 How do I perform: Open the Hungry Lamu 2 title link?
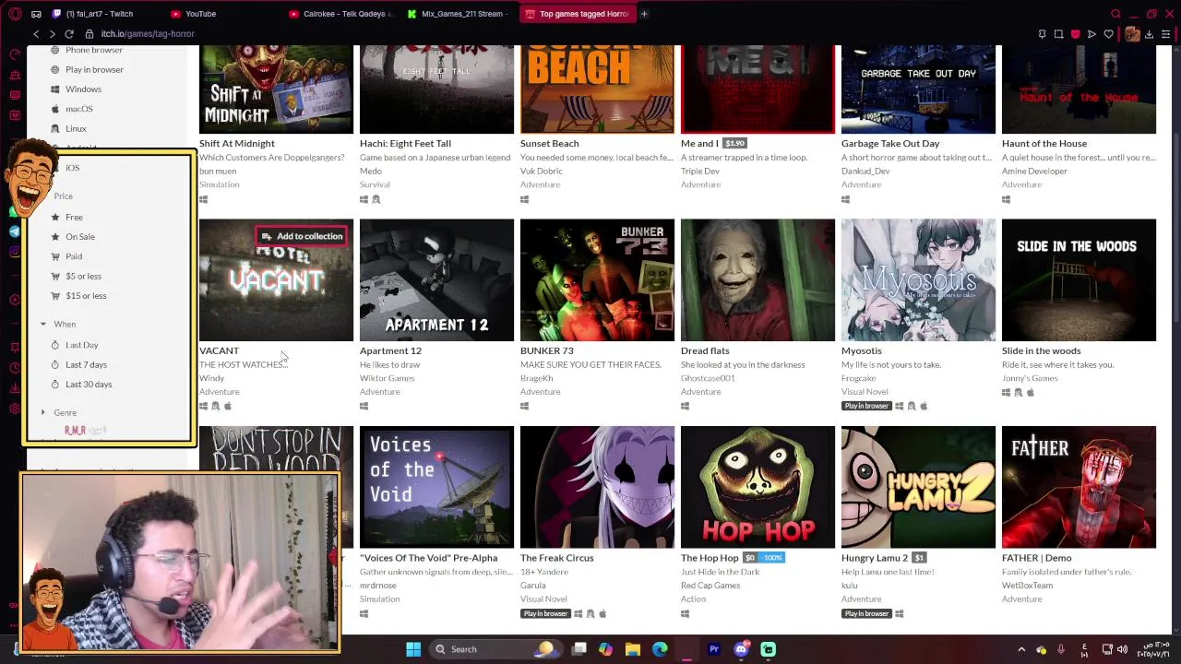tap(874, 558)
